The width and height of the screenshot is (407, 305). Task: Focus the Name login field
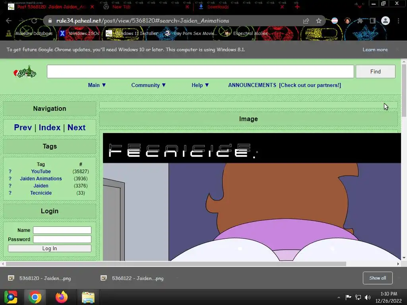pos(62,230)
